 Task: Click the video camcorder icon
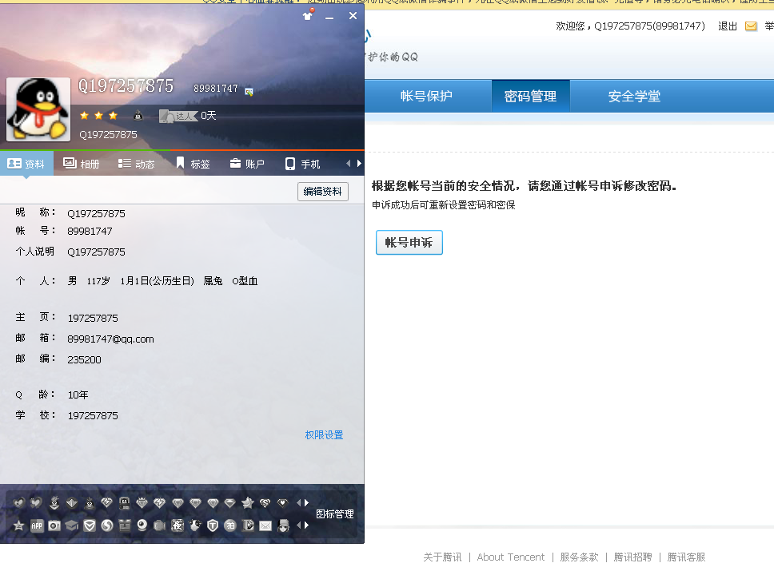[x=159, y=525]
